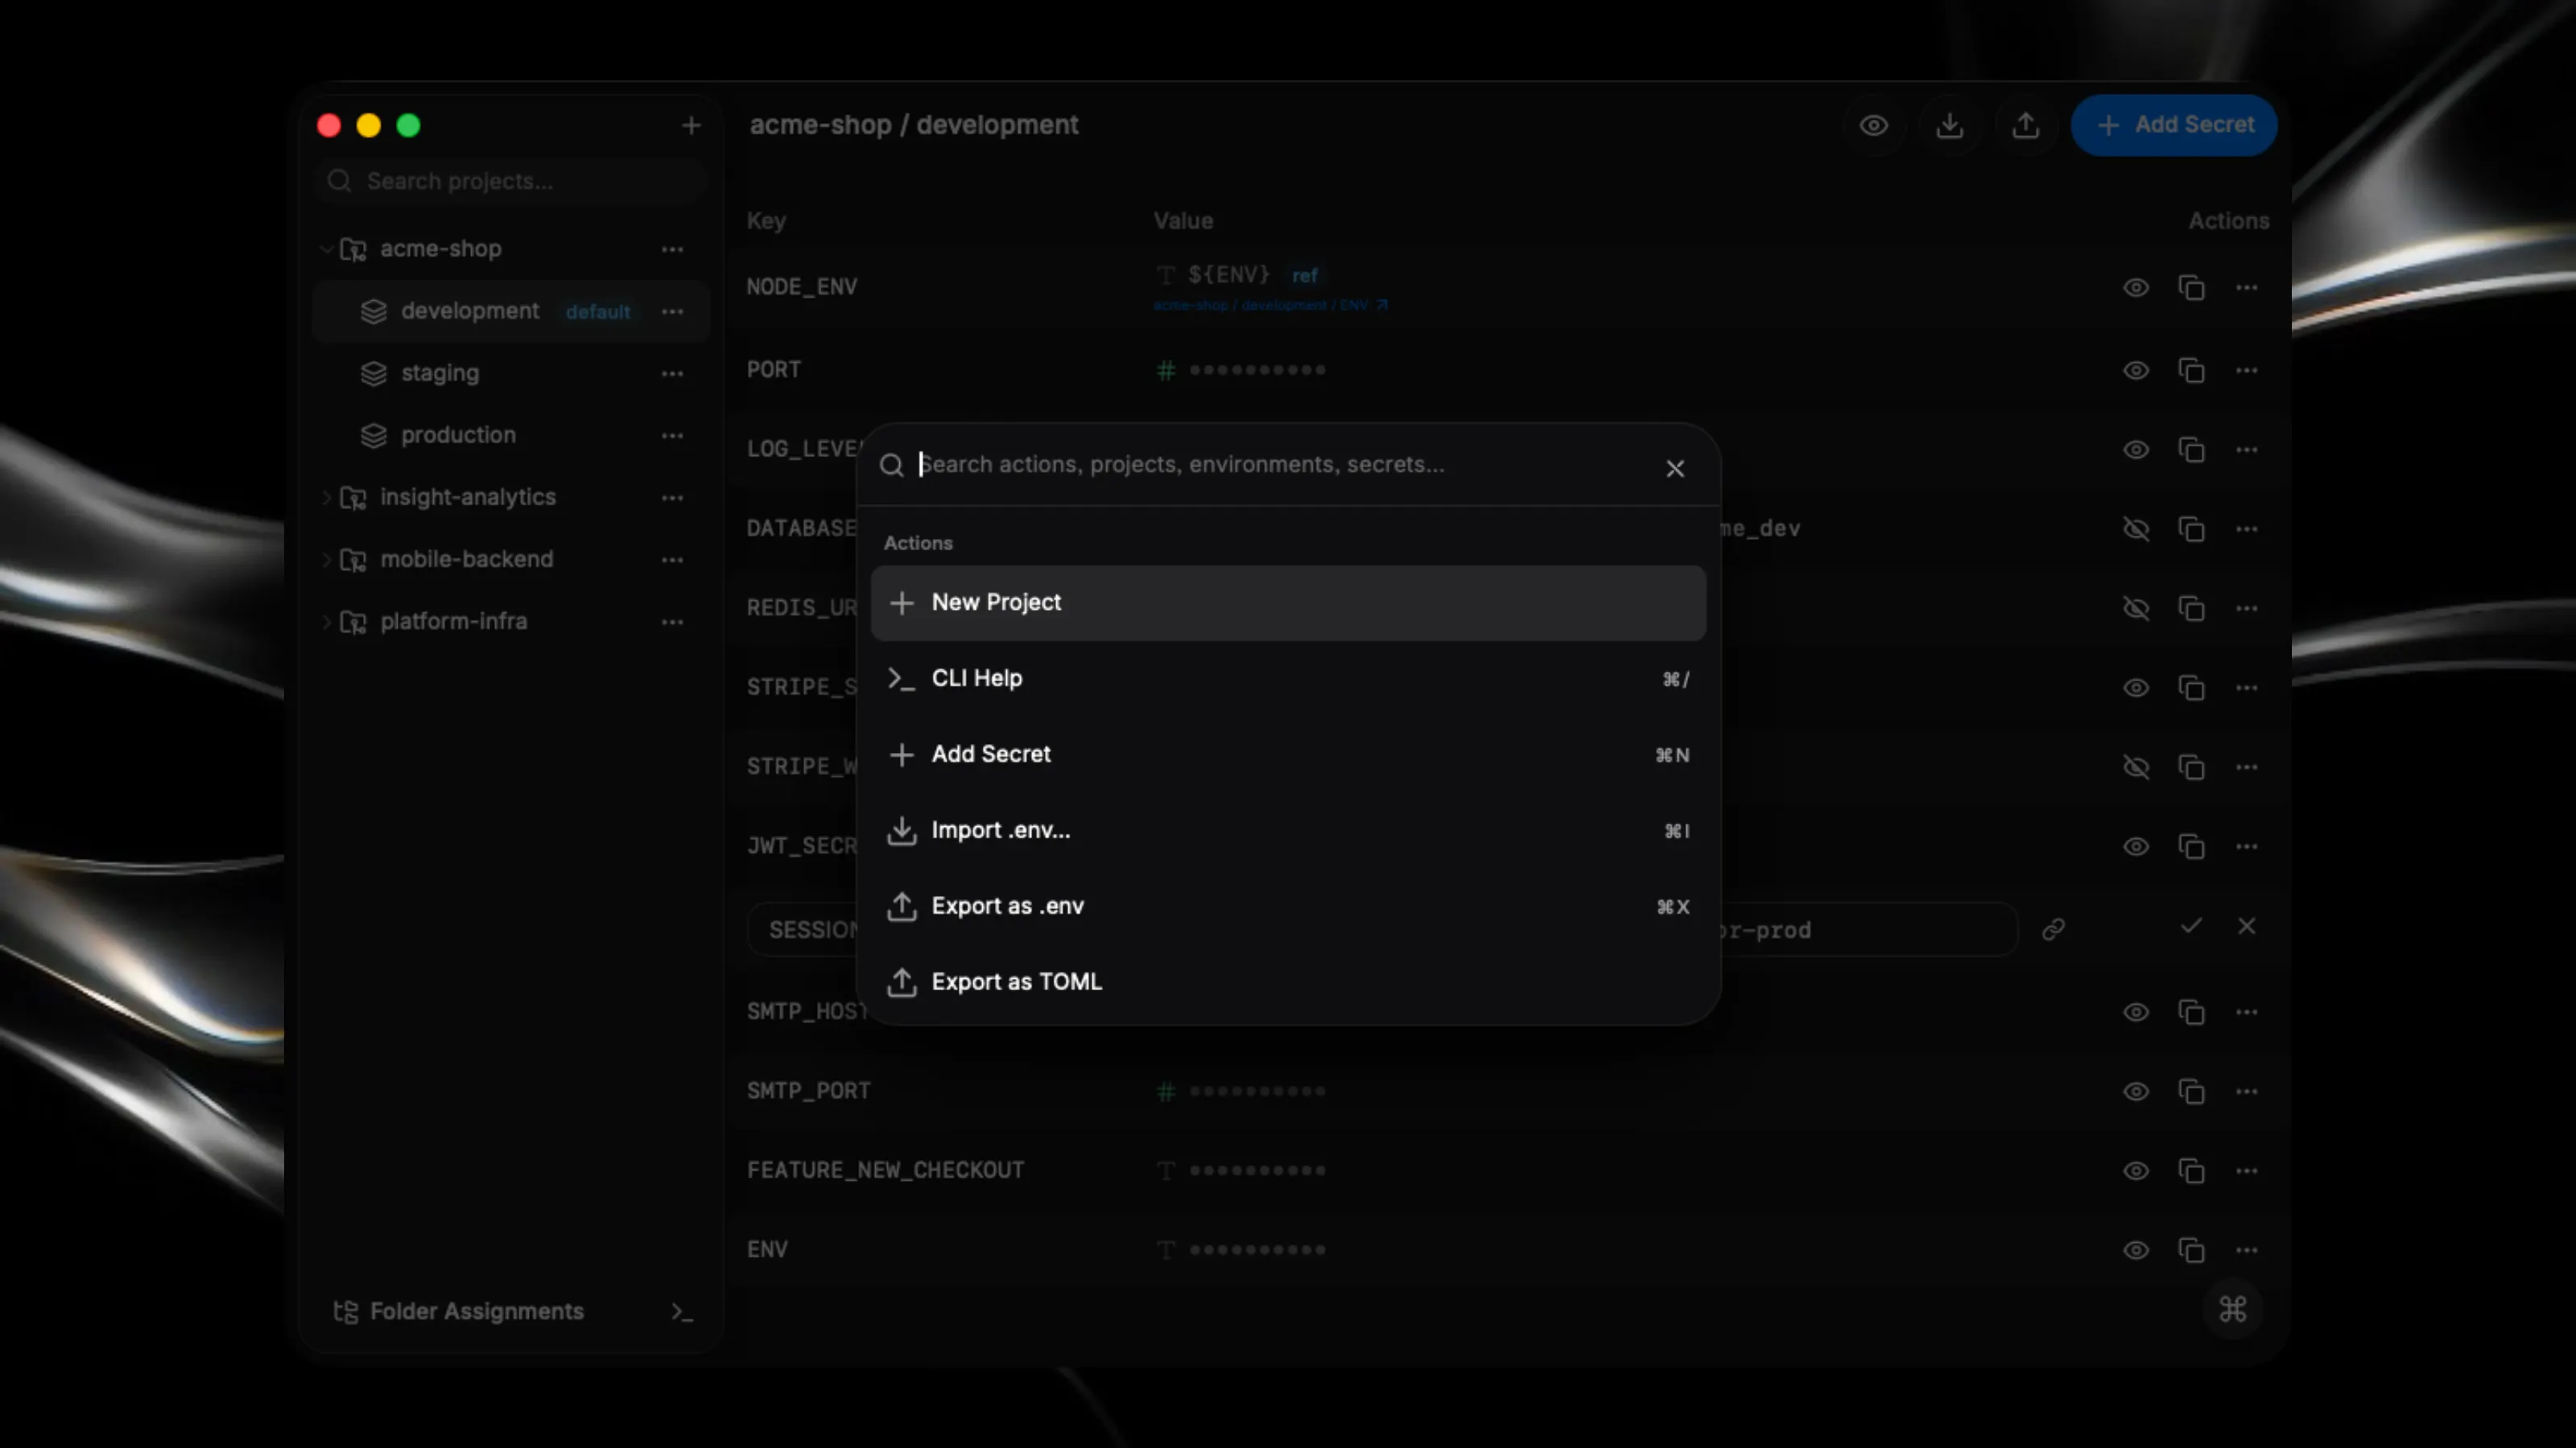Image resolution: width=2576 pixels, height=1448 pixels.
Task: Copy the PORT value
Action: [x=2191, y=371]
